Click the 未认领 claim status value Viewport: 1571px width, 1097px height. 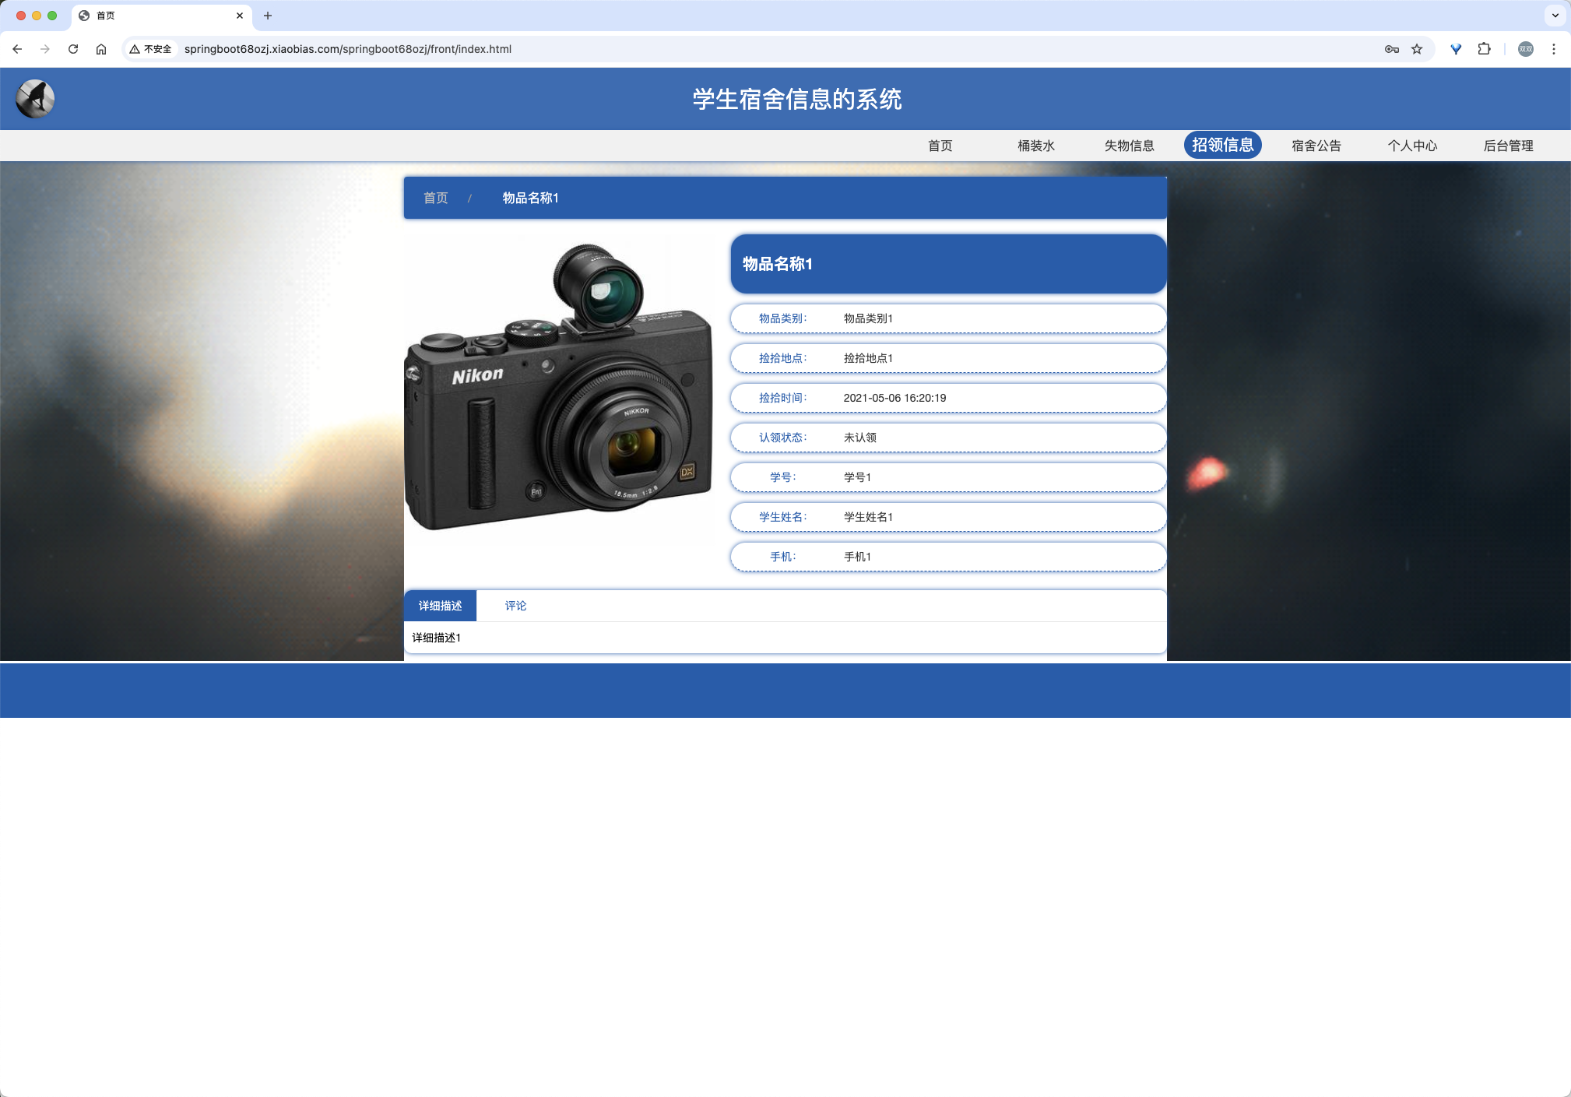[859, 438]
